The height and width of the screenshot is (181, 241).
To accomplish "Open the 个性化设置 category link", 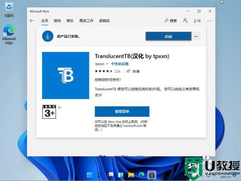I will point(120,64).
